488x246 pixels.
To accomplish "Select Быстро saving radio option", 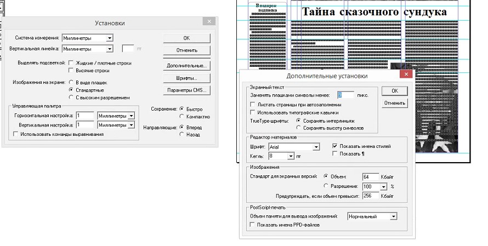I will tap(181, 109).
